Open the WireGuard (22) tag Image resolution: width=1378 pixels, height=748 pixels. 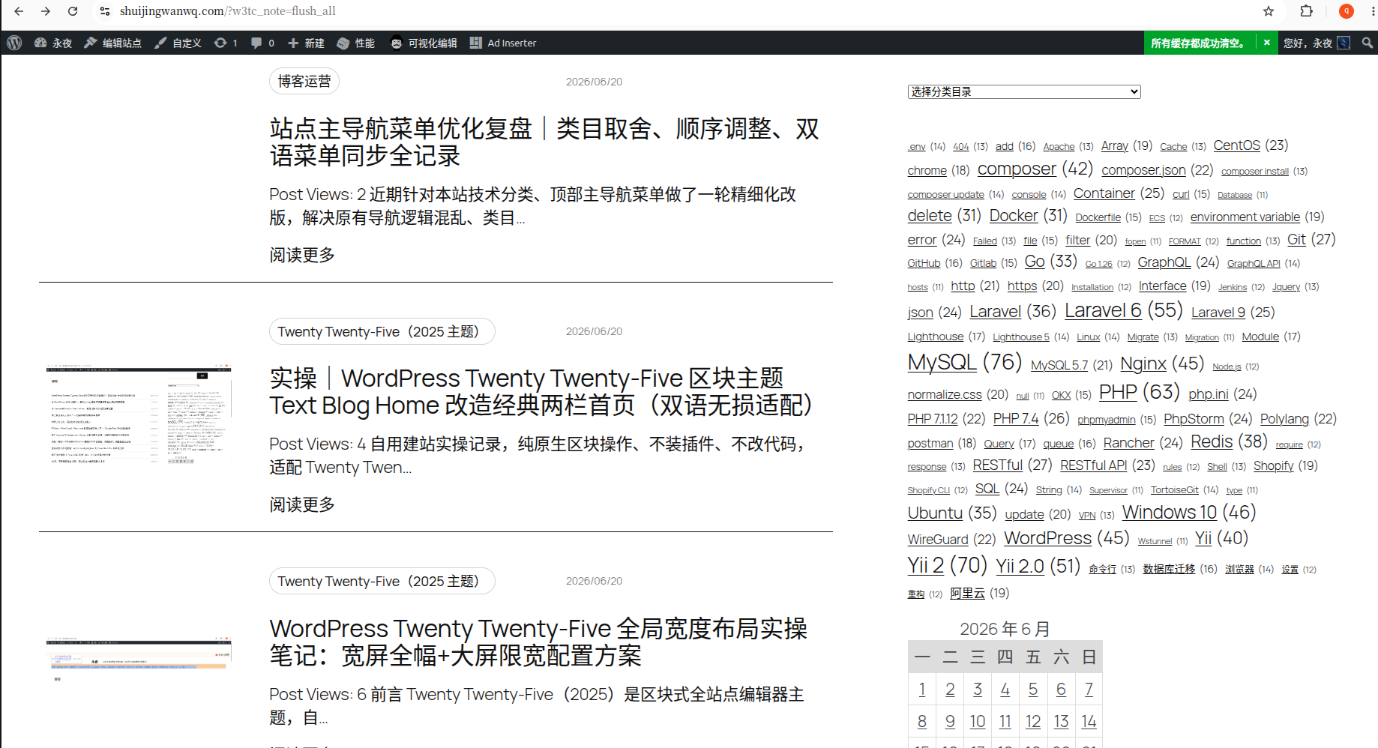(x=938, y=540)
